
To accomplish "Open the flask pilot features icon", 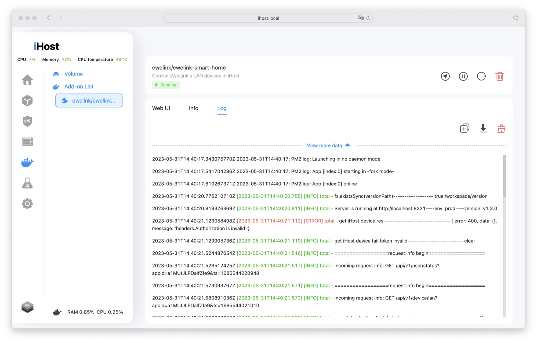I will pyautogui.click(x=27, y=183).
